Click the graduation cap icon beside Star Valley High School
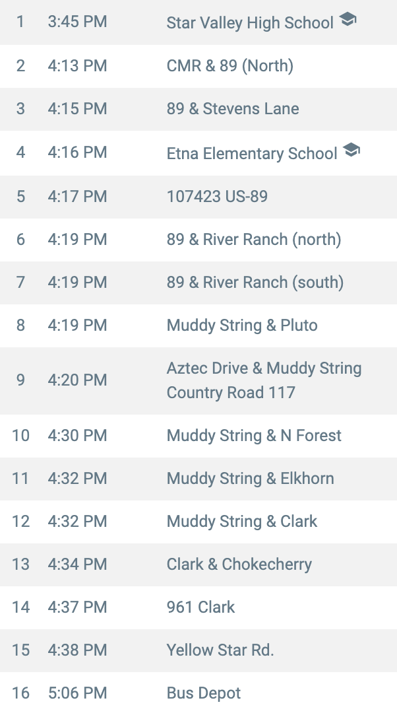 tap(348, 20)
